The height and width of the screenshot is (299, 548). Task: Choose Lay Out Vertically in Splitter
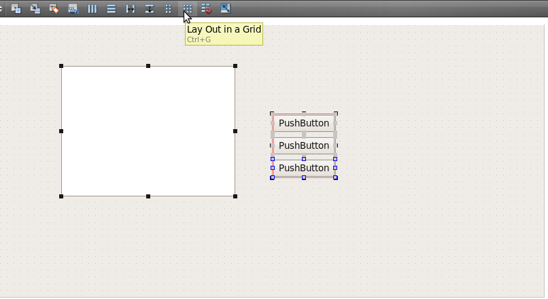pyautogui.click(x=150, y=9)
